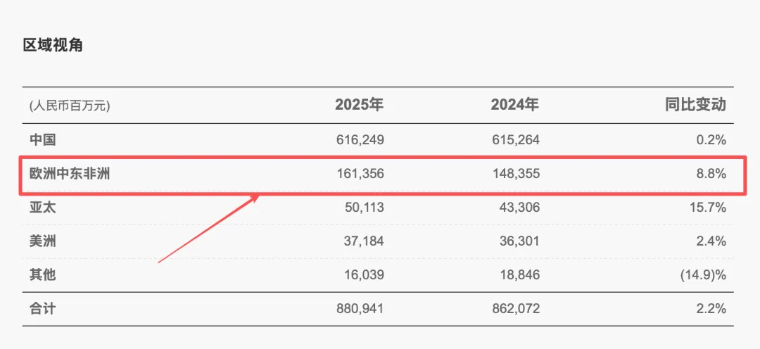Select the 亚太 row label

[x=43, y=208]
